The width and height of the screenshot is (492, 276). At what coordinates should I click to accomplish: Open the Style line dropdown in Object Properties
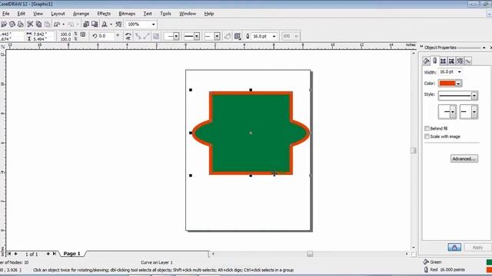pyautogui.click(x=474, y=95)
